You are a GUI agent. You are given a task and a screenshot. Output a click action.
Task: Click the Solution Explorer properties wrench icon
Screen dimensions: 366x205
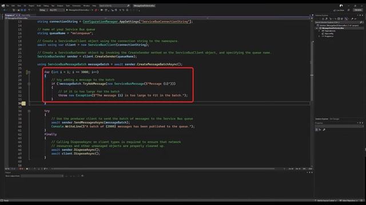(x=352, y=19)
